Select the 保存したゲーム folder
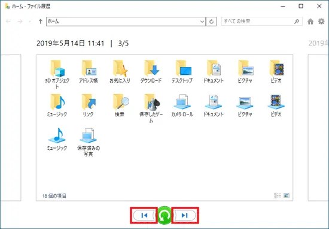Viewport: 329px width, 229px height. coord(151,108)
